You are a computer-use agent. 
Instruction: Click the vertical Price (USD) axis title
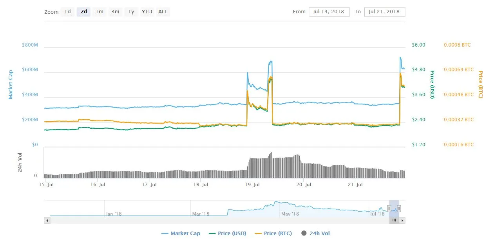click(432, 84)
